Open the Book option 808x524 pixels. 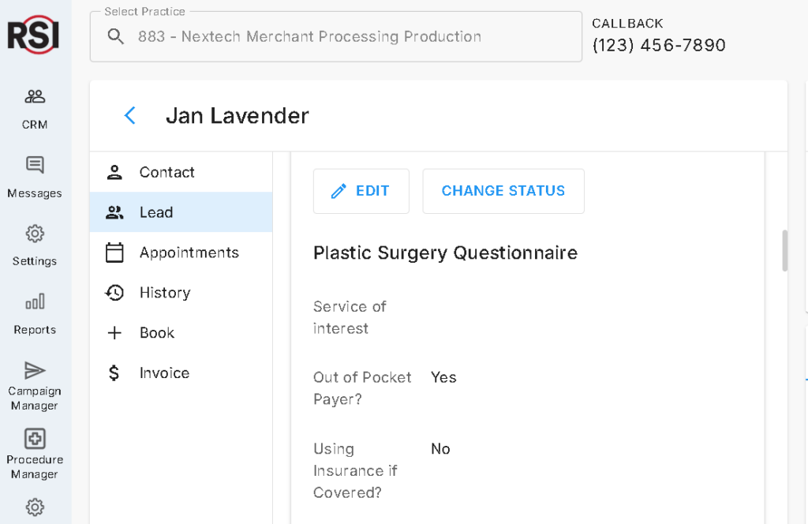[181, 333]
